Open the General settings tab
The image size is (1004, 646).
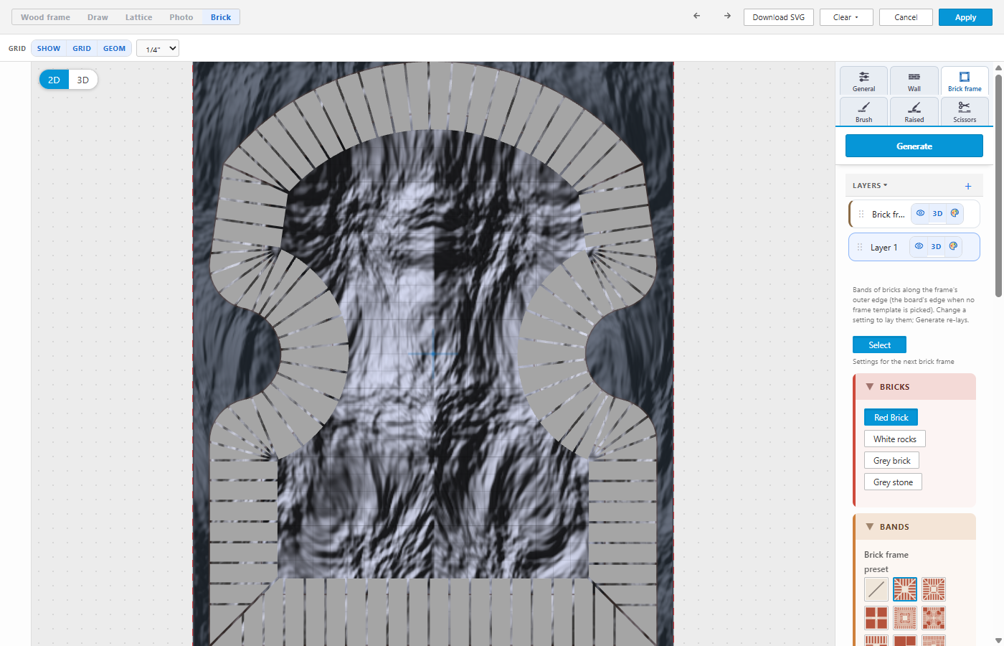click(x=864, y=81)
